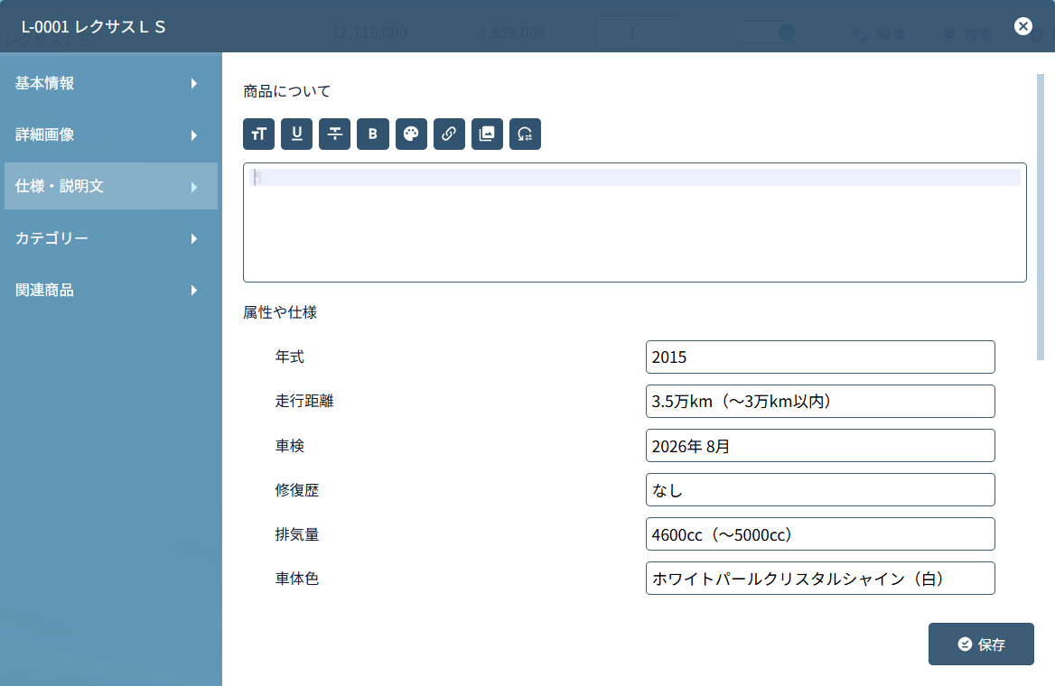Open the text color palette tool
The height and width of the screenshot is (686, 1055).
(x=411, y=134)
